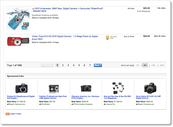Click the $23.00 price
The height and width of the screenshot is (127, 173).
147,8
